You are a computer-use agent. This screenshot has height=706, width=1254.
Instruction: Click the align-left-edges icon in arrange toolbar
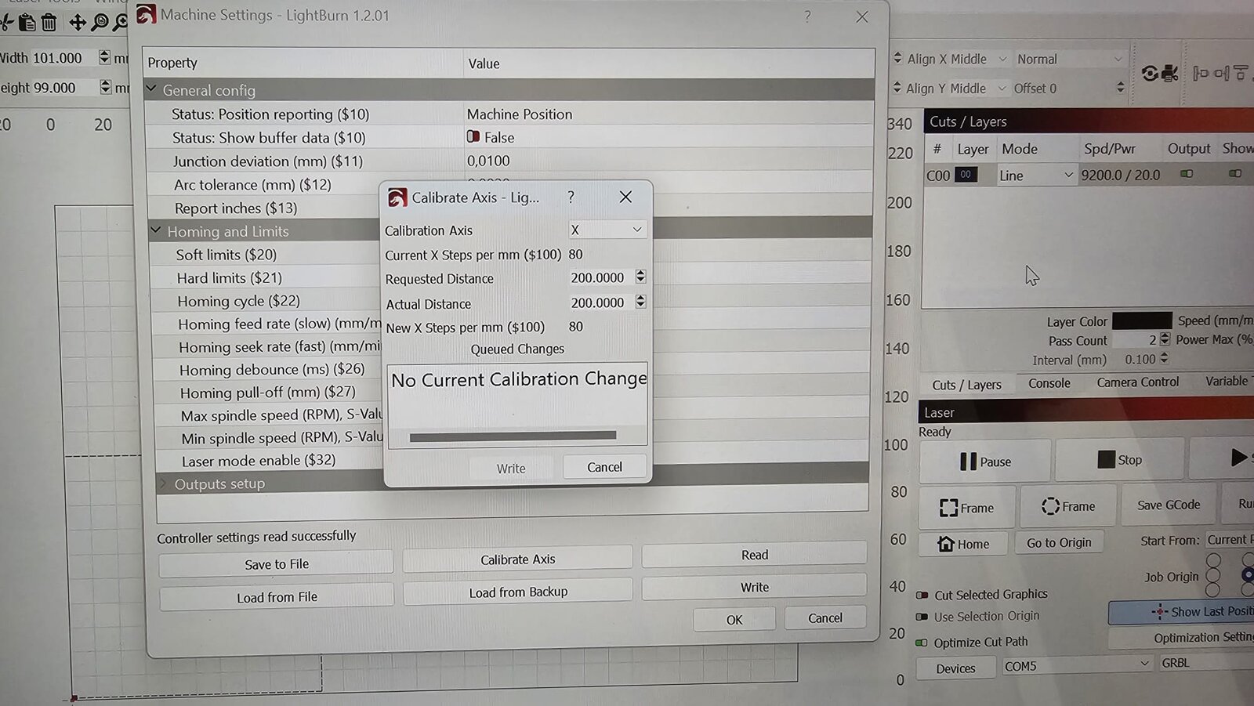point(1200,73)
